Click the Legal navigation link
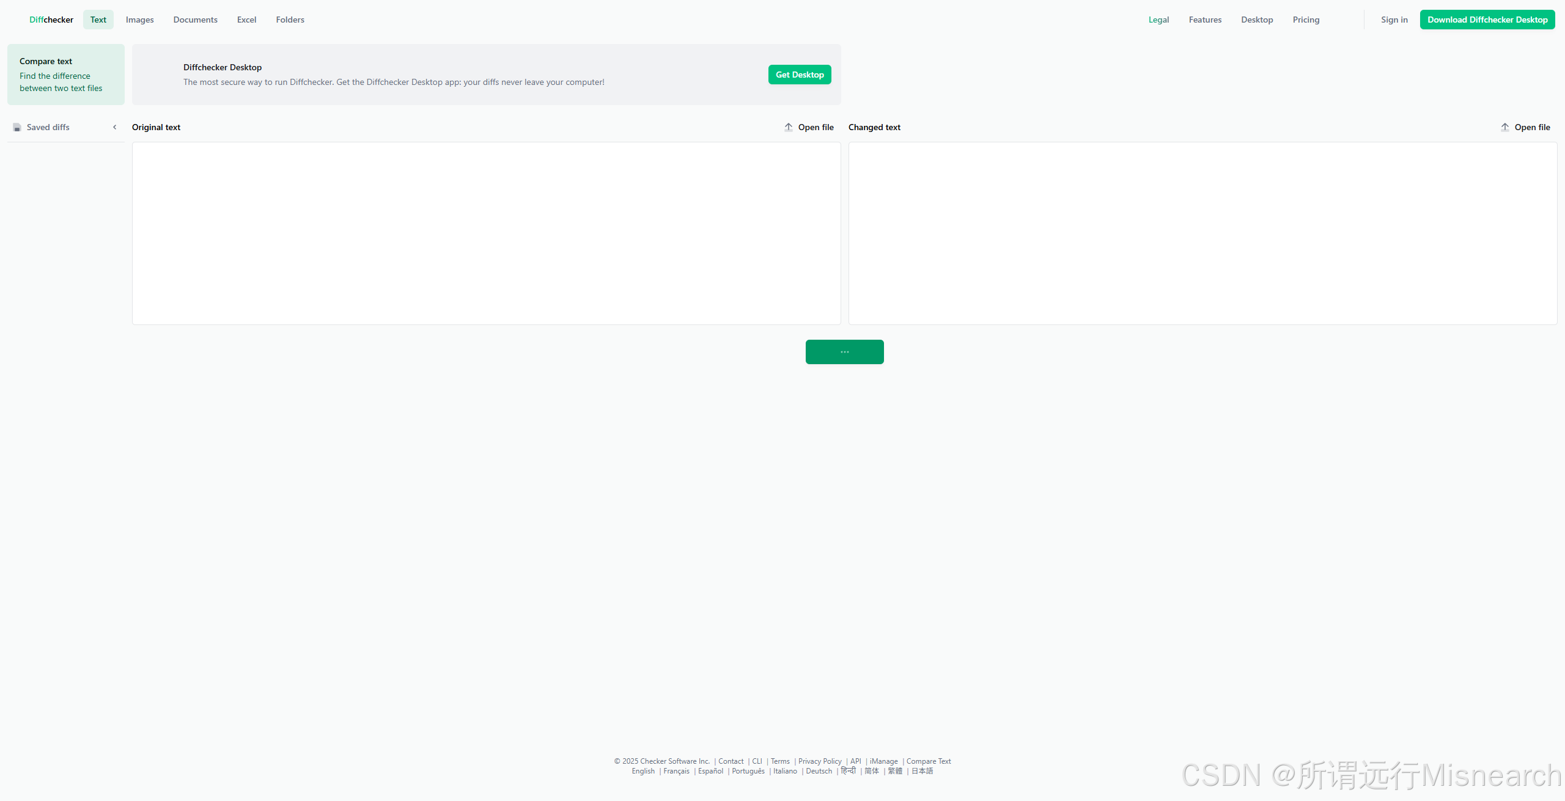The image size is (1565, 801). coord(1158,20)
